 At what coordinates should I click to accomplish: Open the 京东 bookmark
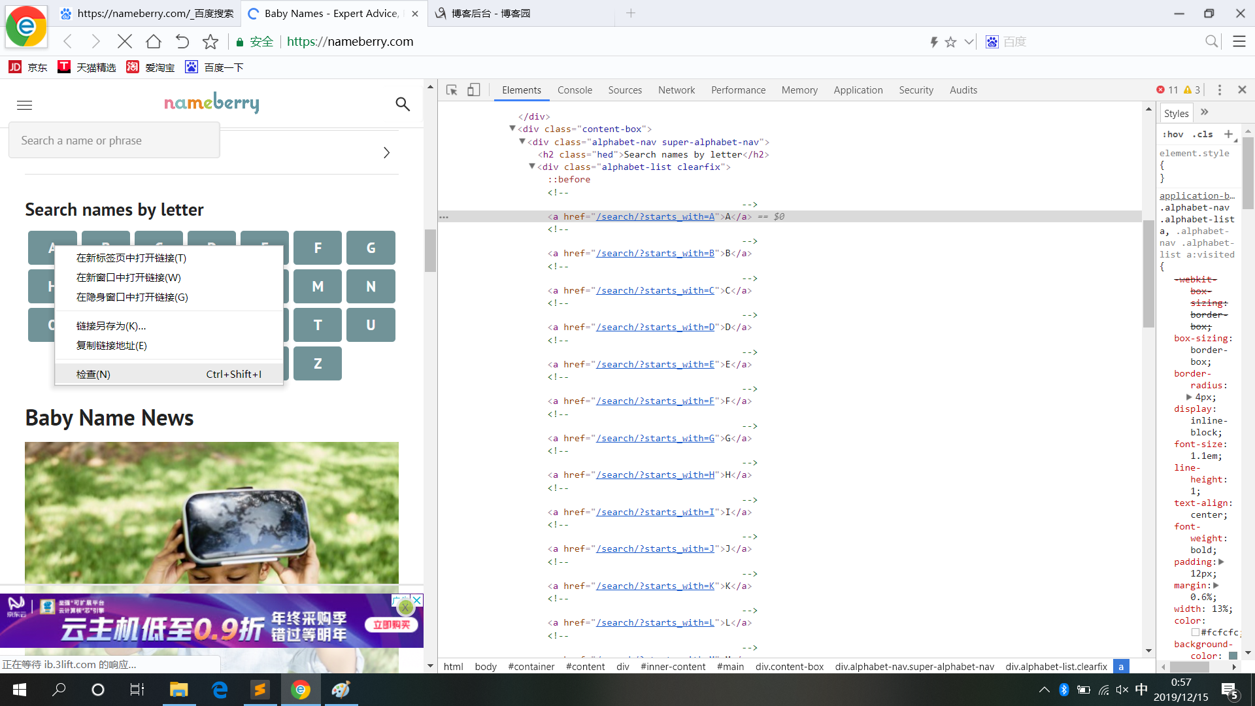click(28, 67)
